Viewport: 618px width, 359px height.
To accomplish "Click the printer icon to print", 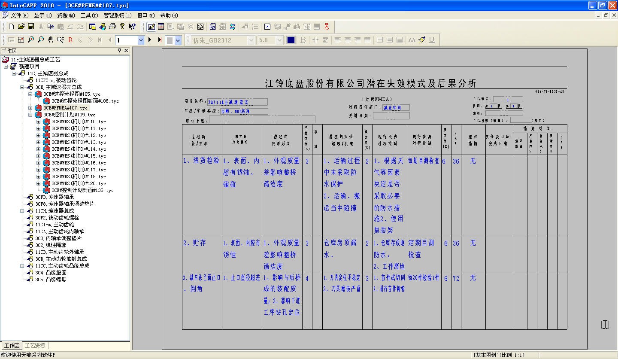I will coord(112,27).
